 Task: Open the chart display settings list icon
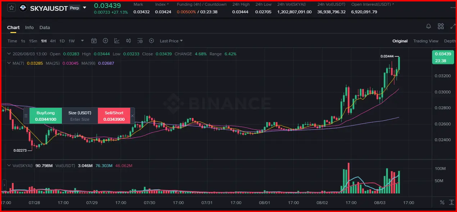pos(140,41)
